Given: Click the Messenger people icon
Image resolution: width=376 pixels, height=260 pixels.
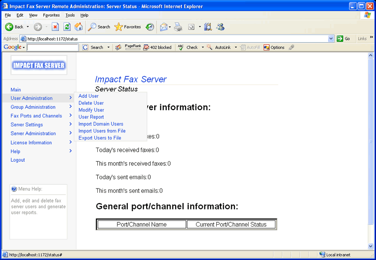Looking at the screenshot, I should coord(220,27).
